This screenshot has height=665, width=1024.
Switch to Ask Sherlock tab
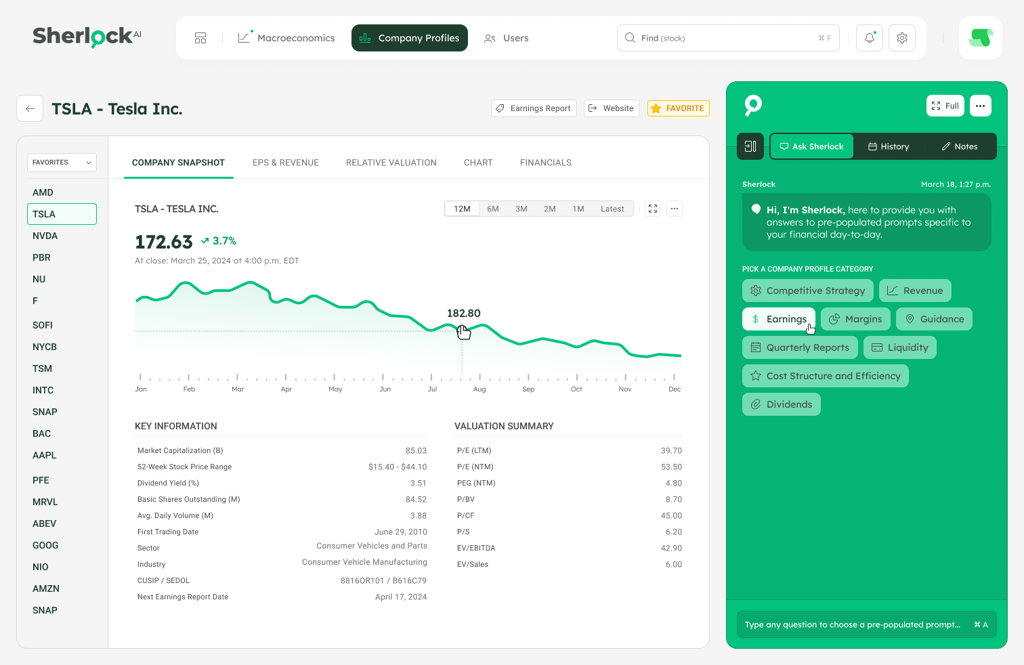(x=811, y=146)
